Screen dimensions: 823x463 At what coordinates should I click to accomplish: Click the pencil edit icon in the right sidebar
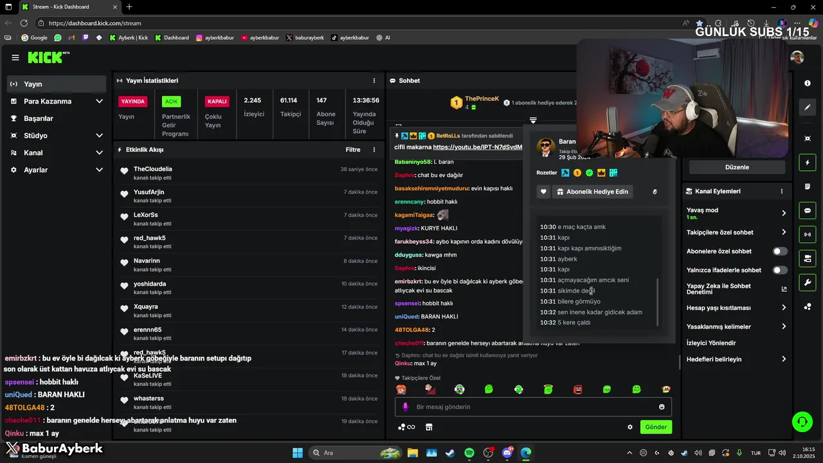808,107
